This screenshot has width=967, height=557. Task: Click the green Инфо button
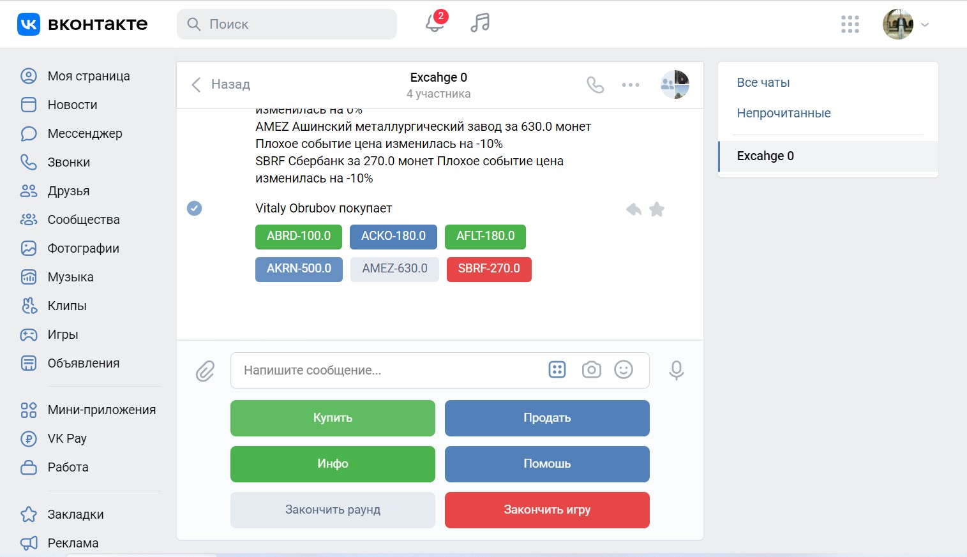[x=333, y=464]
